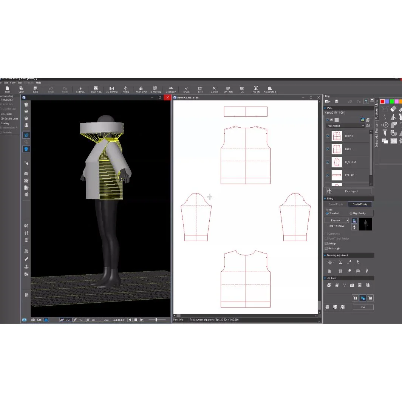Open the Edit menu

pyautogui.click(x=6, y=83)
